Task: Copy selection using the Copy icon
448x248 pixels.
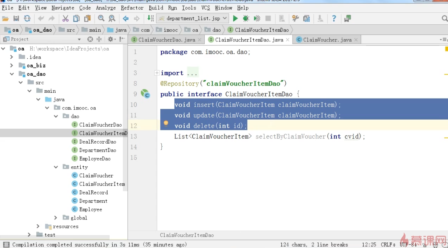Action: click(76, 18)
